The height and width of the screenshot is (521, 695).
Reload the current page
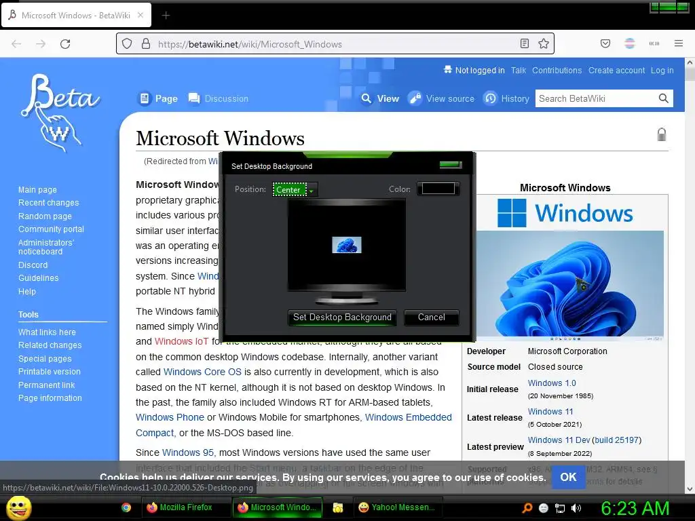pyautogui.click(x=65, y=44)
